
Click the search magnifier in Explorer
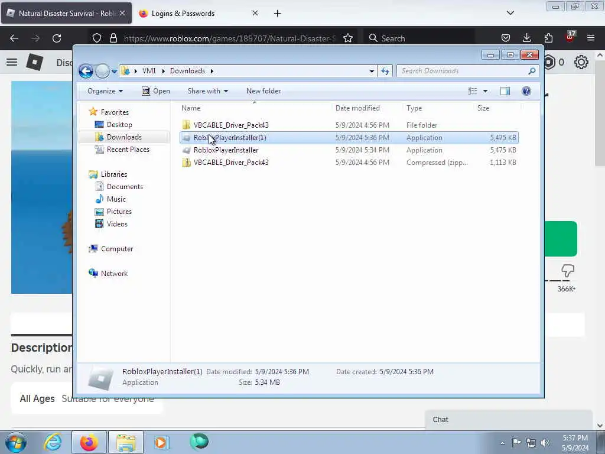(x=532, y=71)
